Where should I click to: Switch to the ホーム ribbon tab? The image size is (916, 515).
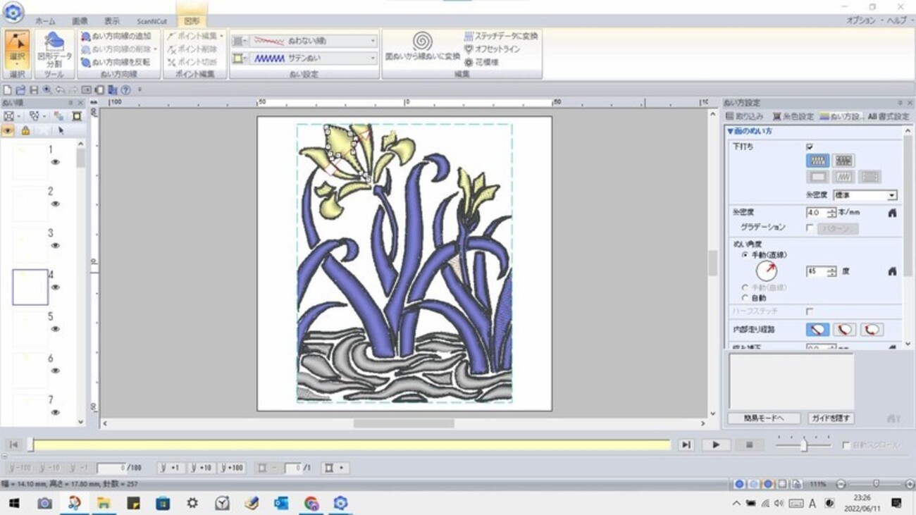tap(44, 21)
